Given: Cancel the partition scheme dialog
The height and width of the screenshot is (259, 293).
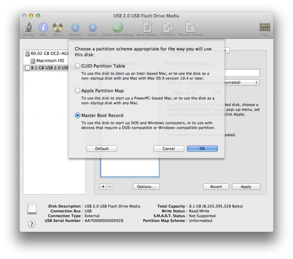Looking at the screenshot, I should pyautogui.click(x=169, y=148).
